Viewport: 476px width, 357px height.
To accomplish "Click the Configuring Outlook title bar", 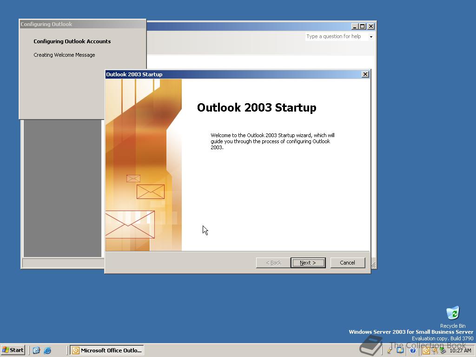I will [x=83, y=24].
